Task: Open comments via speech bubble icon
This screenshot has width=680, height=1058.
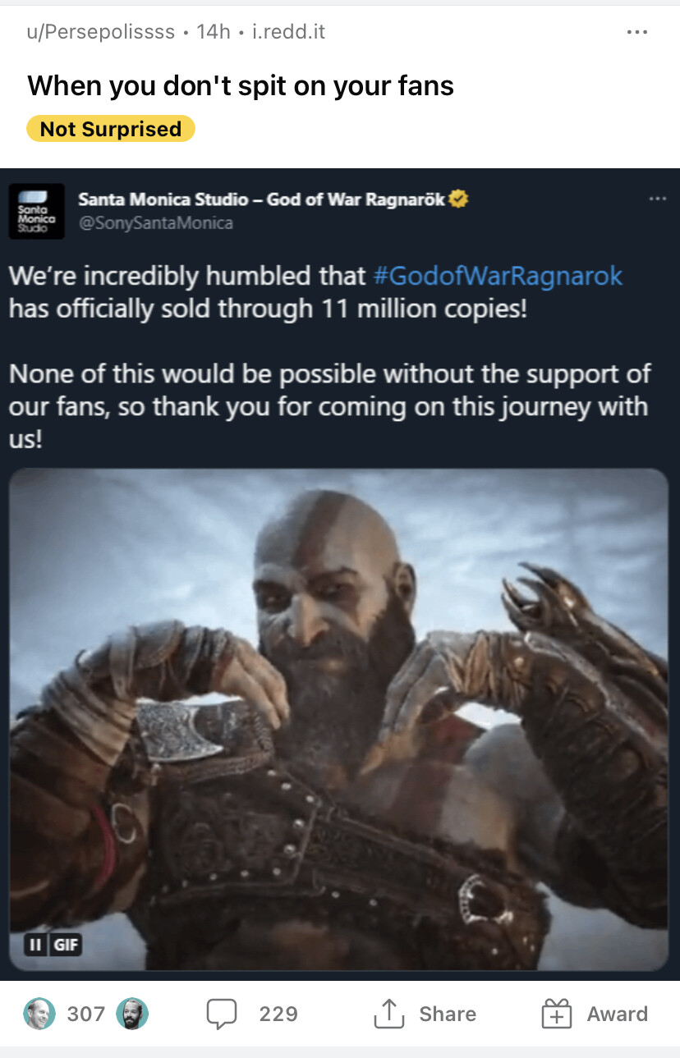Action: (222, 1014)
